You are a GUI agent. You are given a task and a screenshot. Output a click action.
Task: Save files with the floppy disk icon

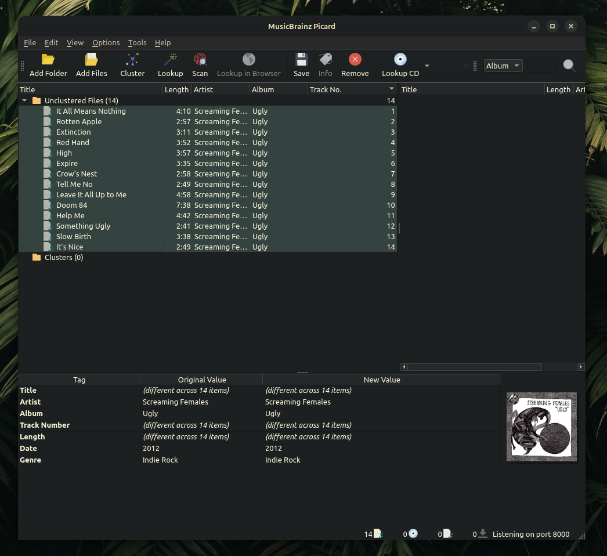[x=301, y=60]
